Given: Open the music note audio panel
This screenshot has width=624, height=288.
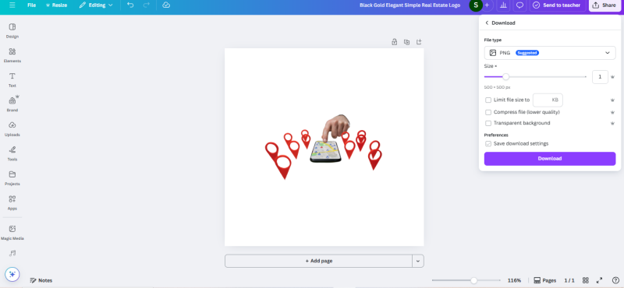Looking at the screenshot, I should click(12, 253).
